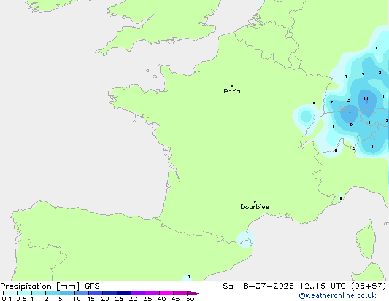Click the over-50 mm legend arrow tip
Screen dimensions: 389x301
[194, 293]
